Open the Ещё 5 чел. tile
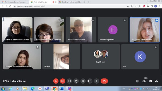The height and width of the screenshot is (91, 162). pos(101,57)
